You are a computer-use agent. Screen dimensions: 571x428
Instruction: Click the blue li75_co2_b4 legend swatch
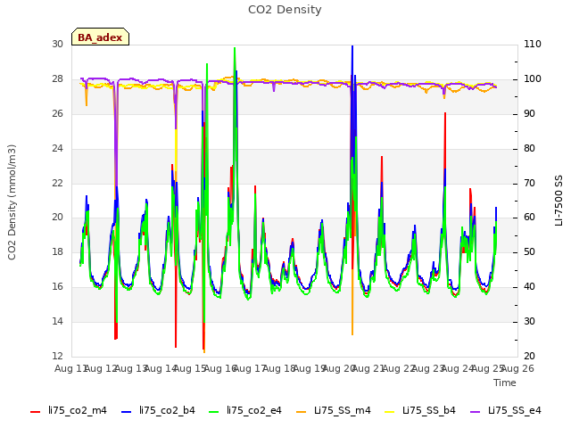click(126, 412)
